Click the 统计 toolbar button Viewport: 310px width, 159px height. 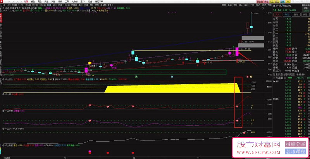pos(241,5)
